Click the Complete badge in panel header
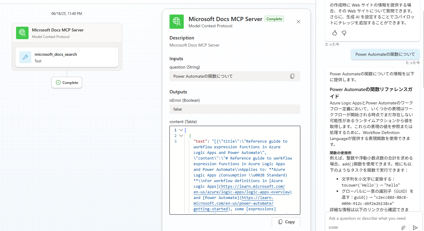The image size is (424, 231). (274, 19)
